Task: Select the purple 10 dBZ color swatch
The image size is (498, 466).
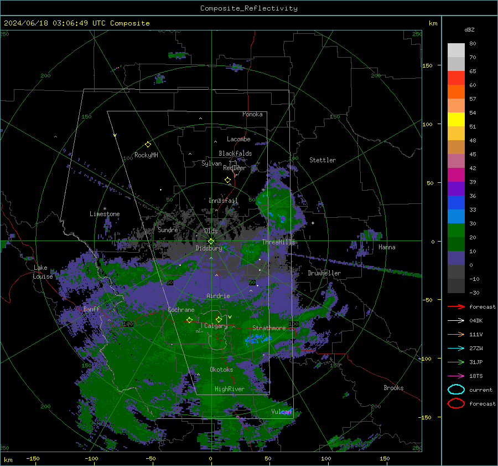Action: tap(456, 258)
